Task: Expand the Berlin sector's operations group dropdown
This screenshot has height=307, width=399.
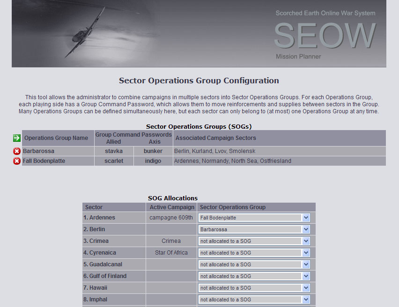Action: [x=254, y=229]
